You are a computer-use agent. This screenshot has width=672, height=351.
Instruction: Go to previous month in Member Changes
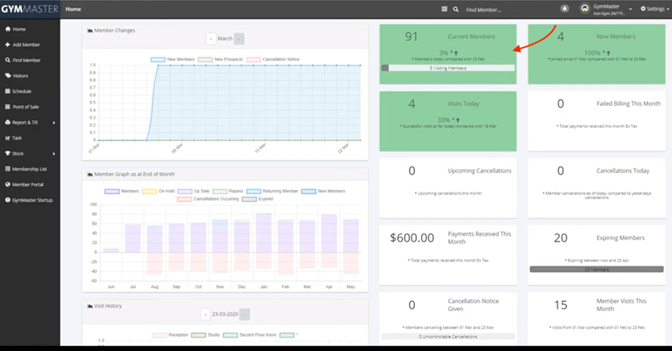(210, 39)
